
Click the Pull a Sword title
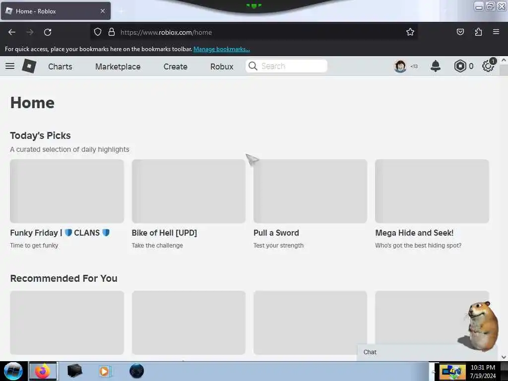[x=276, y=233]
